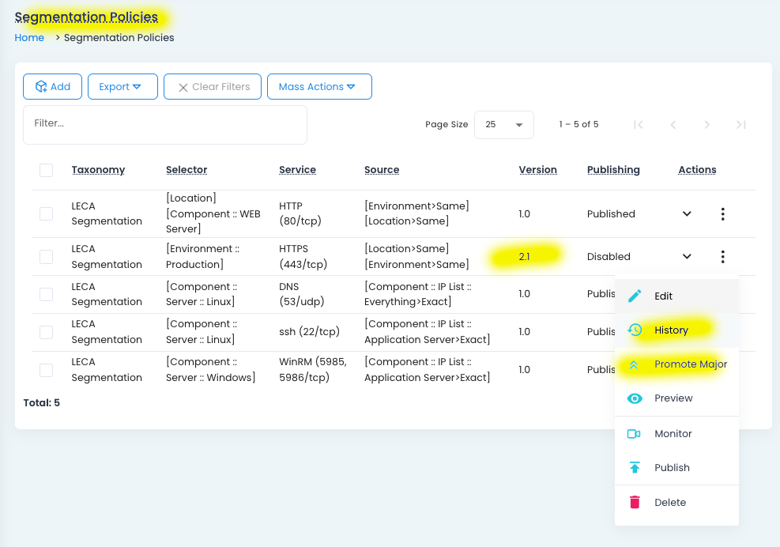This screenshot has width=780, height=547.
Task: Click into the Filter text field
Action: (164, 124)
